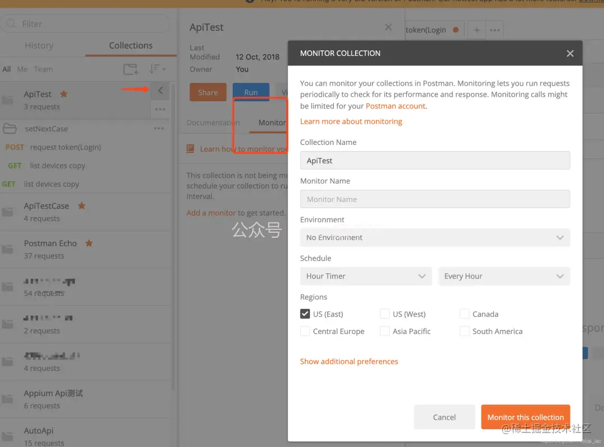The image size is (604, 447).
Task: Open the outer GET list devices copy
Action: coord(40,184)
